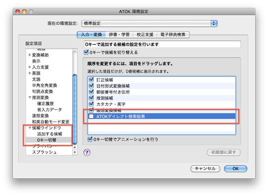Collapse the 推測変換 disclosure triangle
The image size is (268, 196).
pos(30,97)
